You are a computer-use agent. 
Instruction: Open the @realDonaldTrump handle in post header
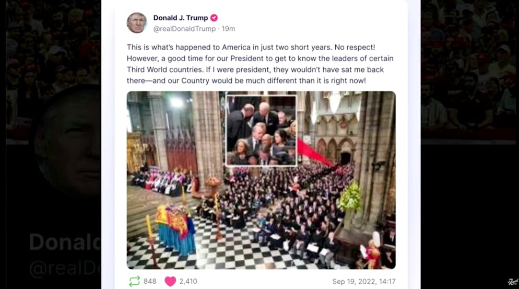tap(184, 29)
